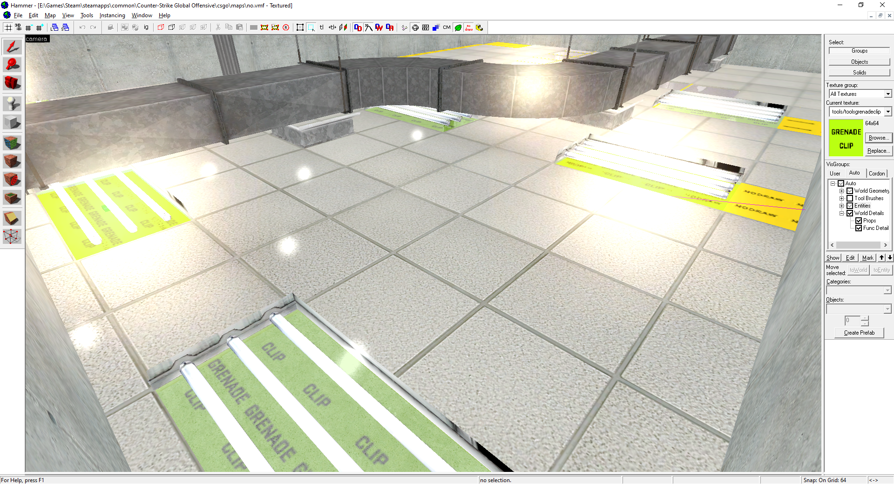
Task: Click the prefab count number field
Action: (x=852, y=320)
